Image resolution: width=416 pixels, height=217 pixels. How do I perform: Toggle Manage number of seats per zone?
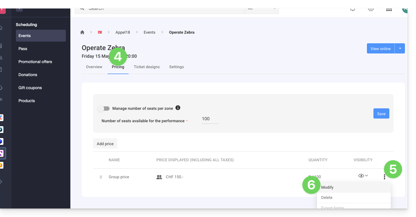(104, 109)
